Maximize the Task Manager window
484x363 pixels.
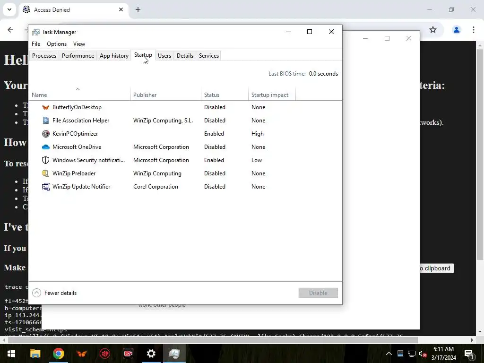tap(310, 32)
